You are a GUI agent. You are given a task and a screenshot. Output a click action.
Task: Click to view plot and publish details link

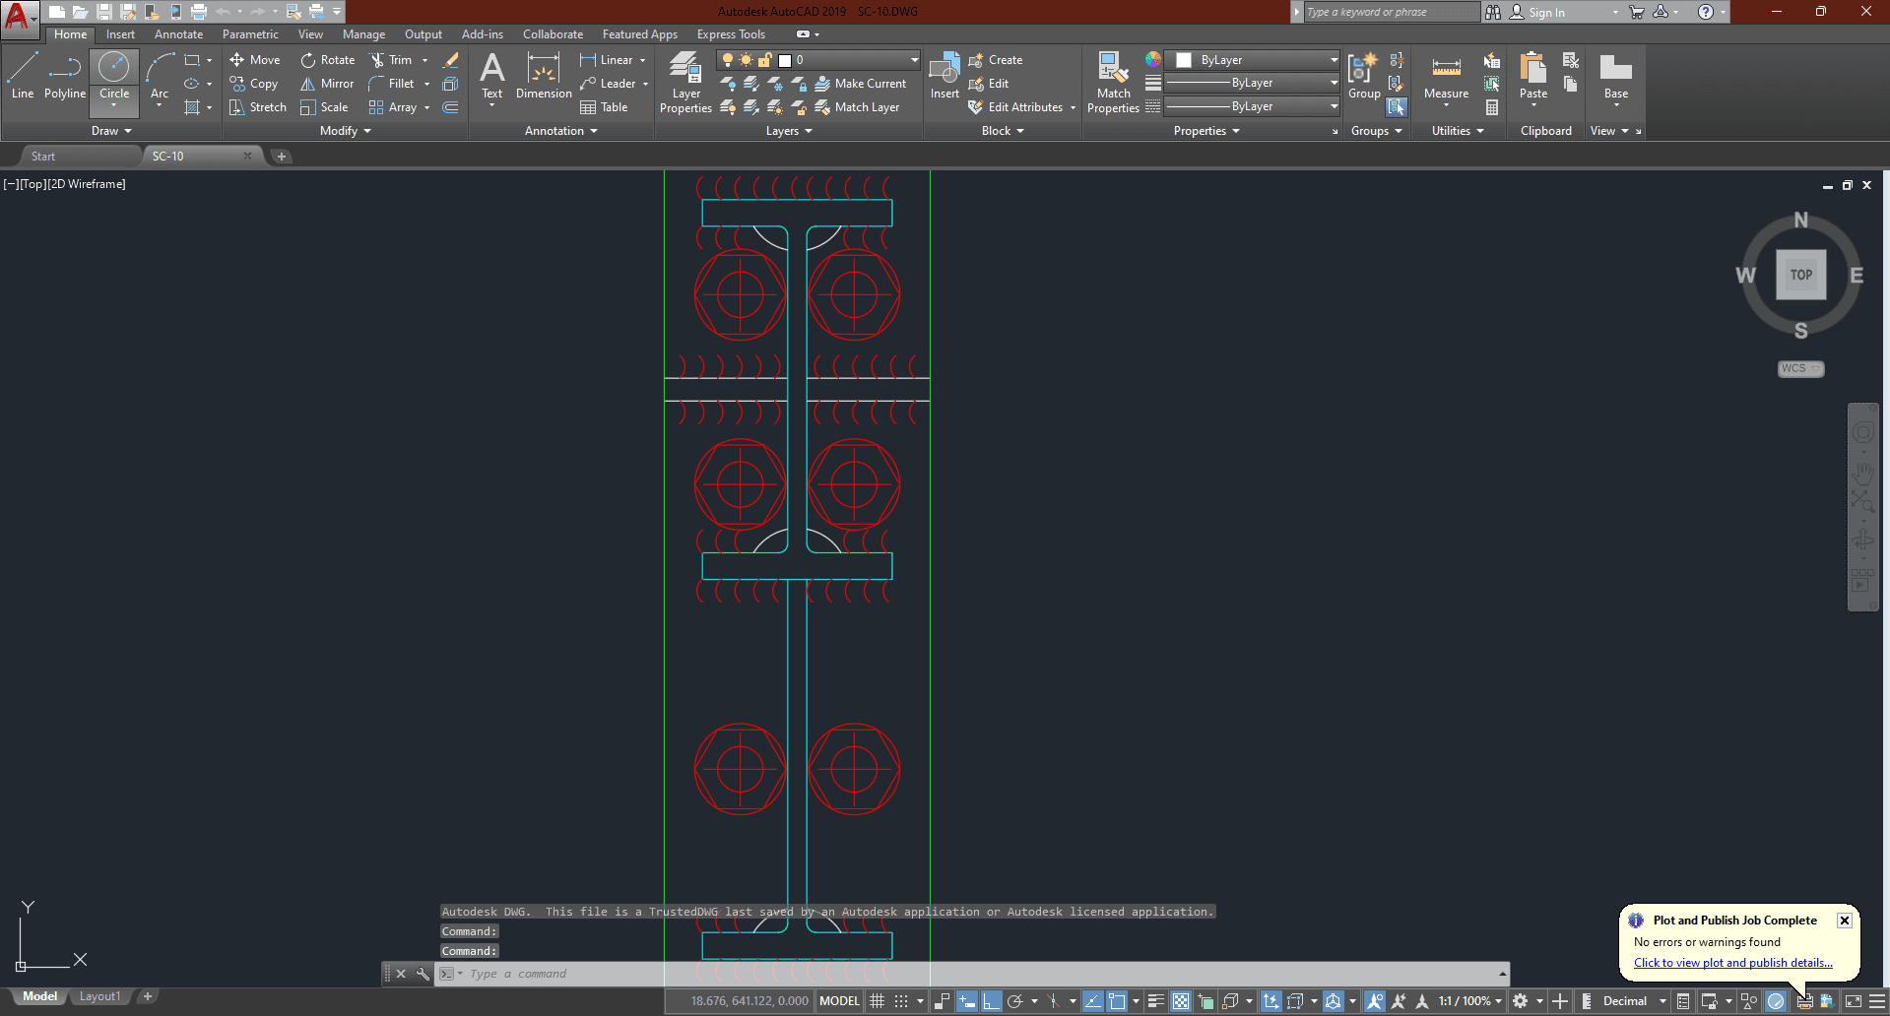pos(1732,963)
